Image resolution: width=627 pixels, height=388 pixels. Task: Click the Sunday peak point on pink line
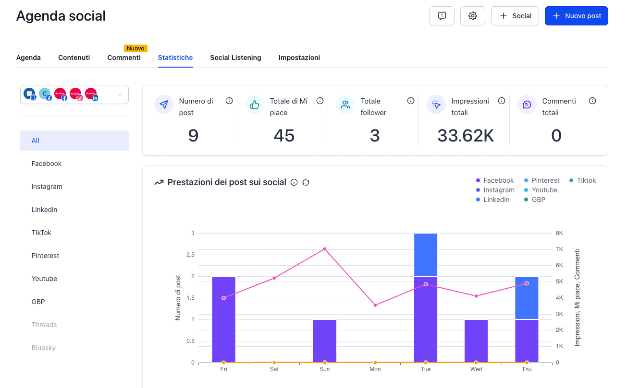pos(325,249)
